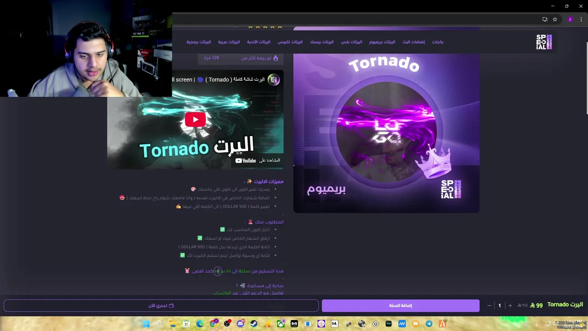Open the 'اليرتات بريميوم' menu item
The width and height of the screenshot is (588, 331).
tap(382, 42)
